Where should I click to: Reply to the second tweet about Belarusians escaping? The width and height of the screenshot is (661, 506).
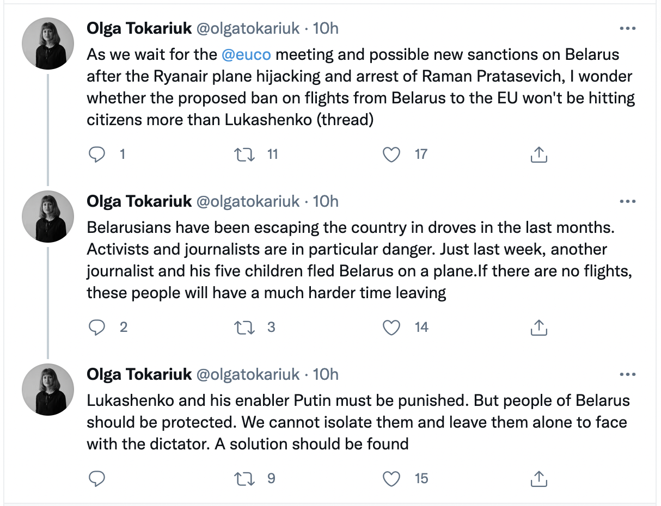click(x=97, y=328)
